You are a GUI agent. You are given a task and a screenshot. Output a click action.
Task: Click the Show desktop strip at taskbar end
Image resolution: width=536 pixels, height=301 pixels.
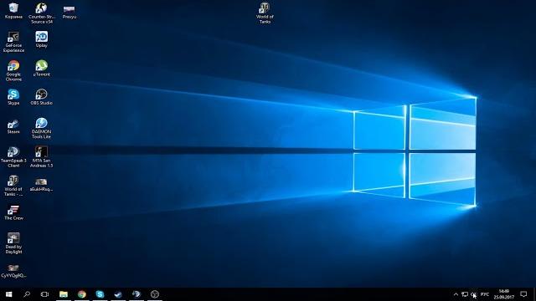tap(534, 294)
